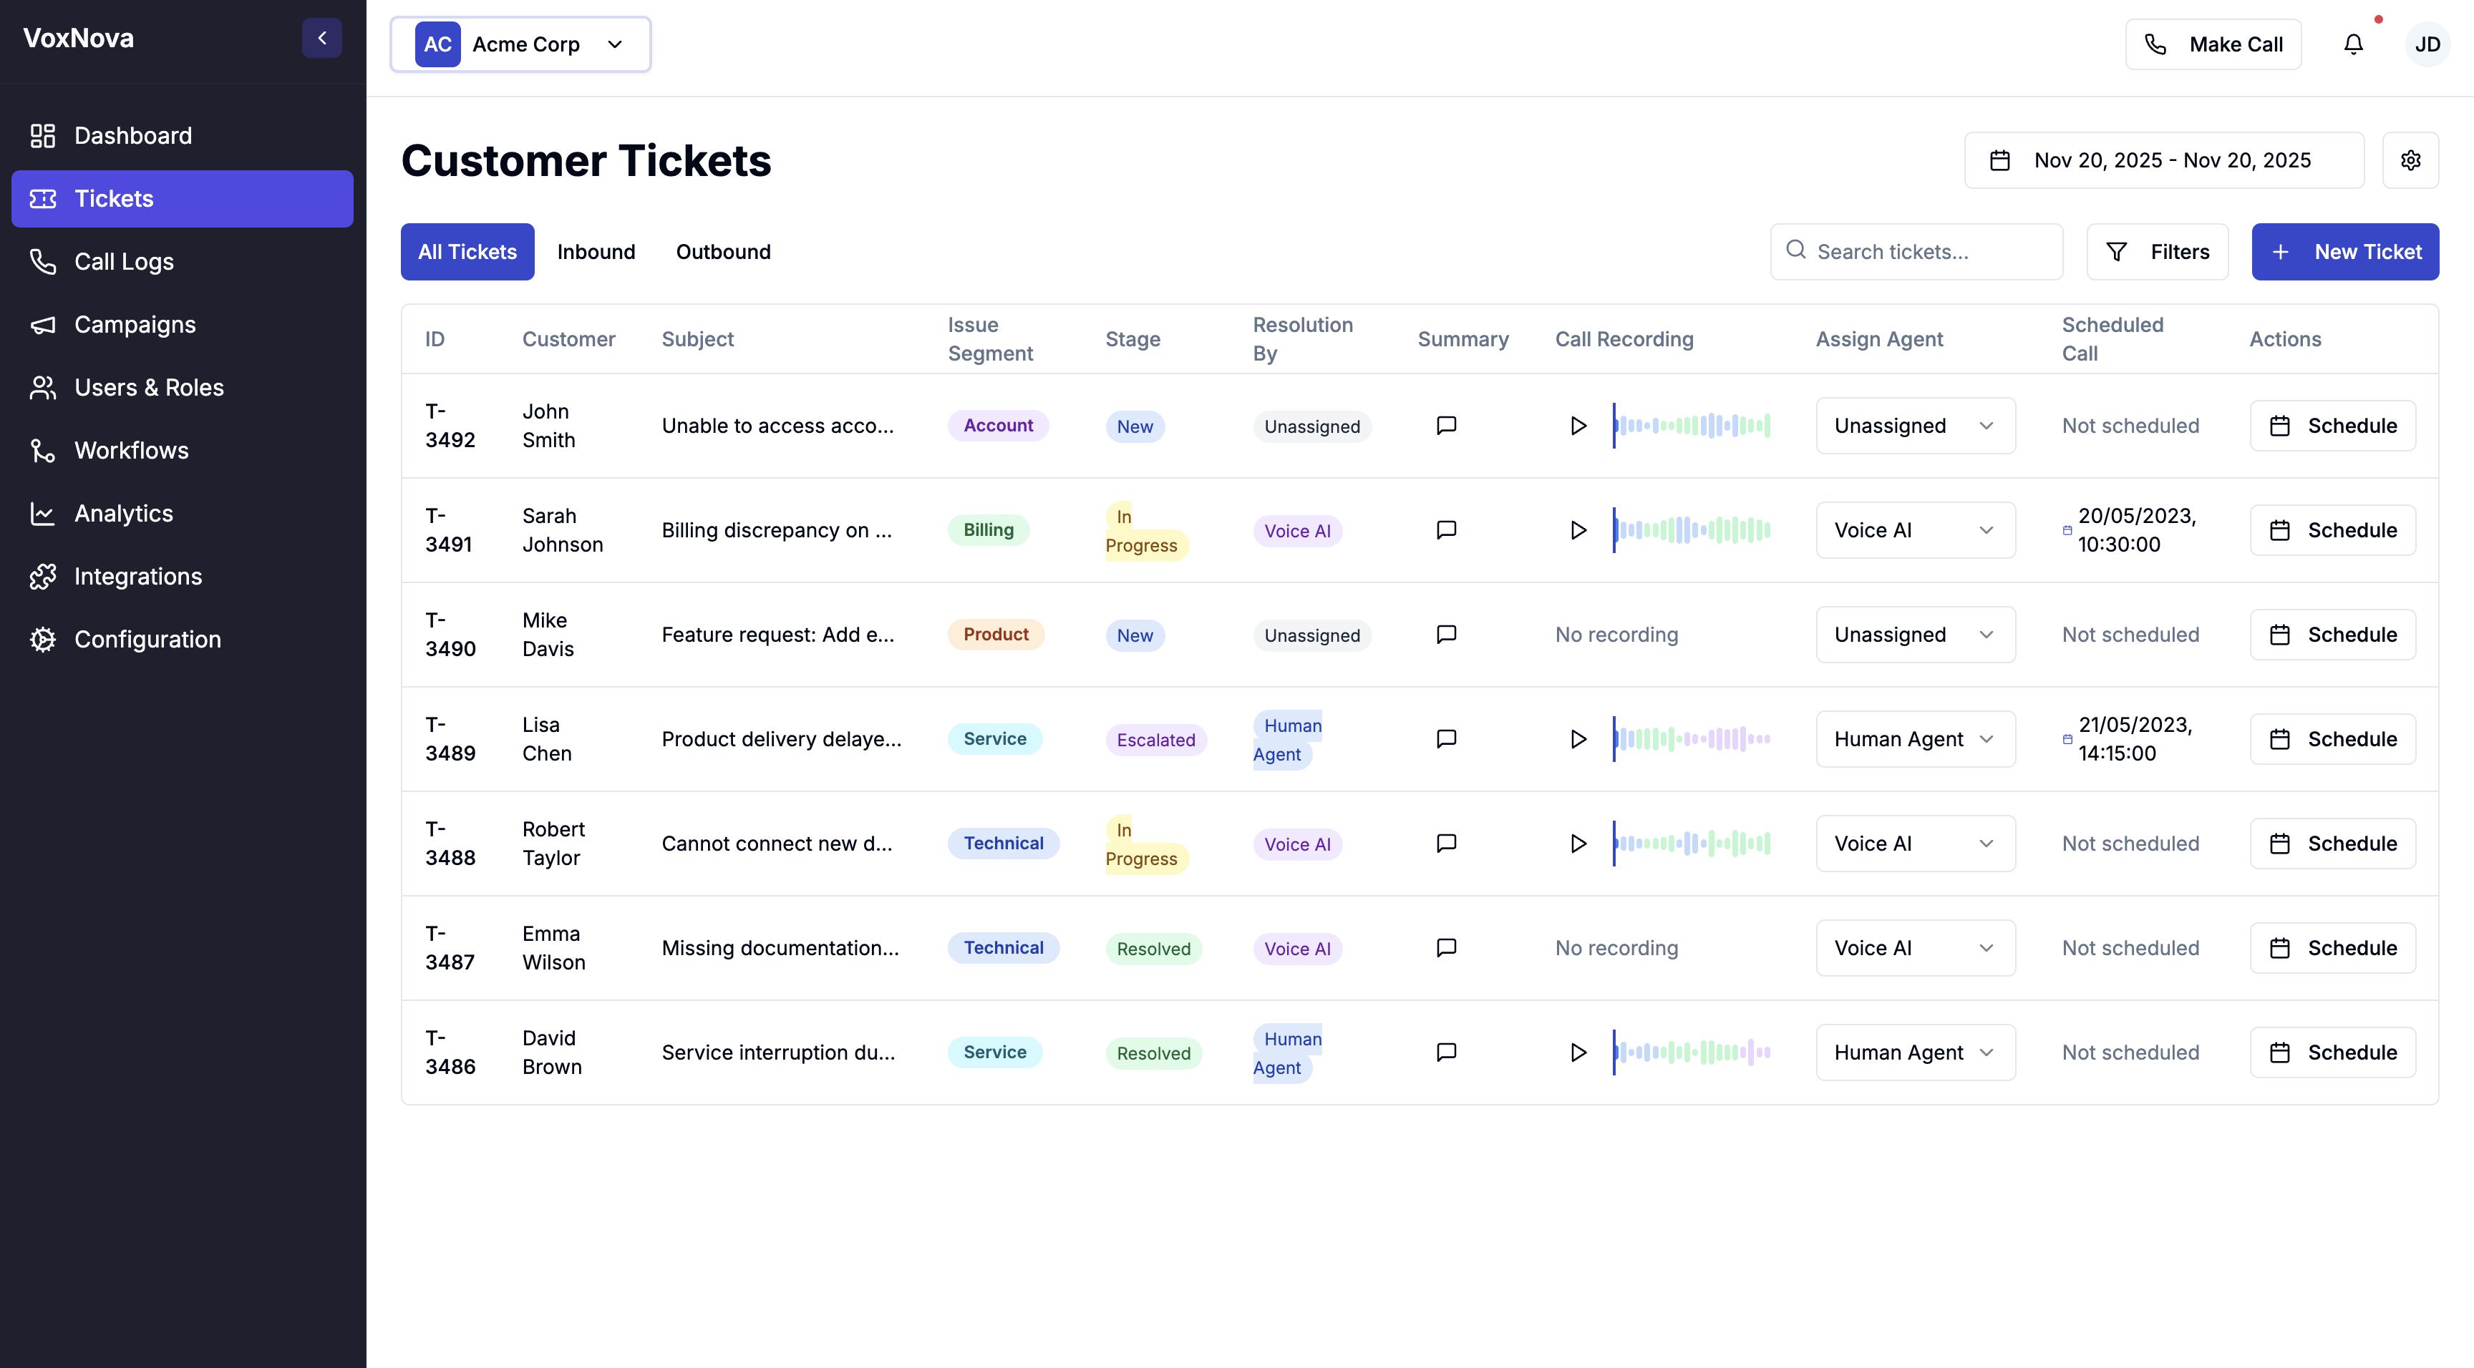Play the call recording for T-3492

coord(1577,425)
